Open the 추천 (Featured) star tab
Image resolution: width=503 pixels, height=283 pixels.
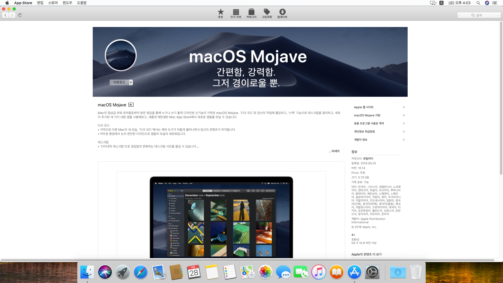[x=221, y=13]
